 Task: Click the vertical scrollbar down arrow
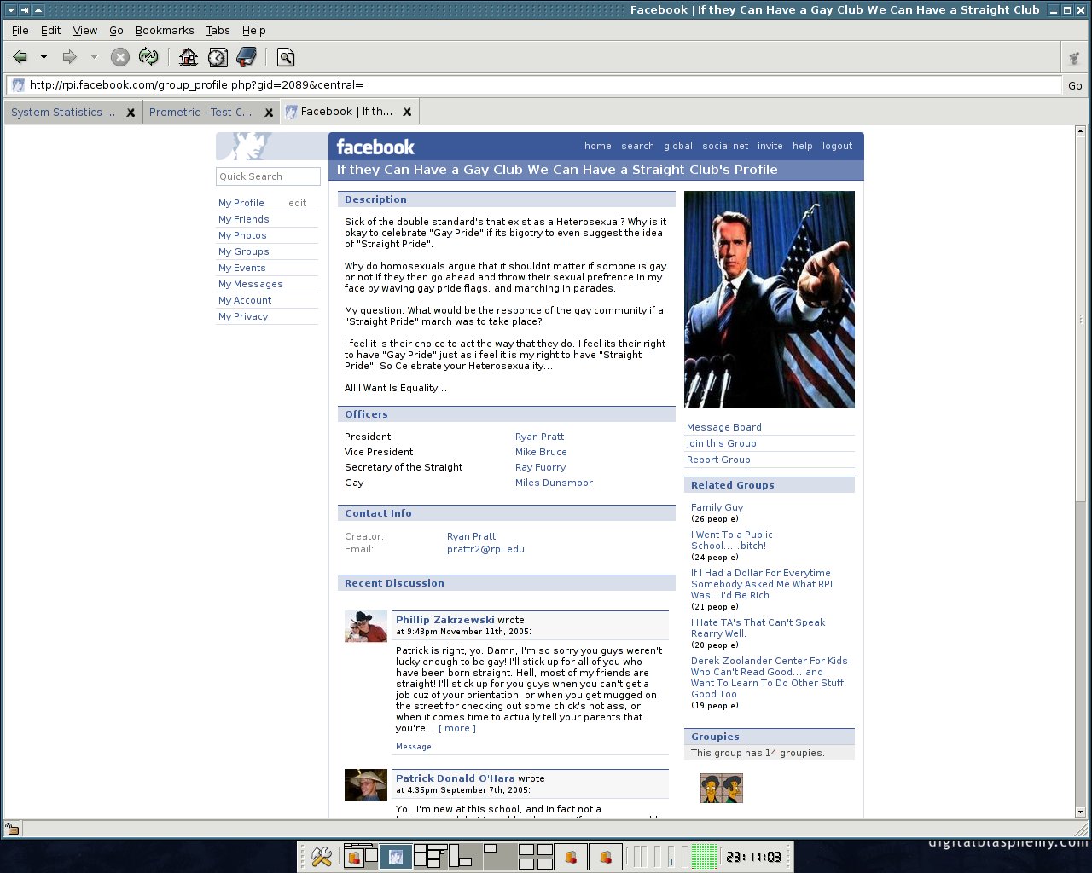point(1080,812)
